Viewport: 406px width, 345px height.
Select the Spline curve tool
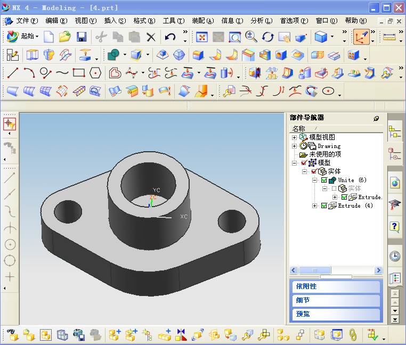(x=62, y=73)
